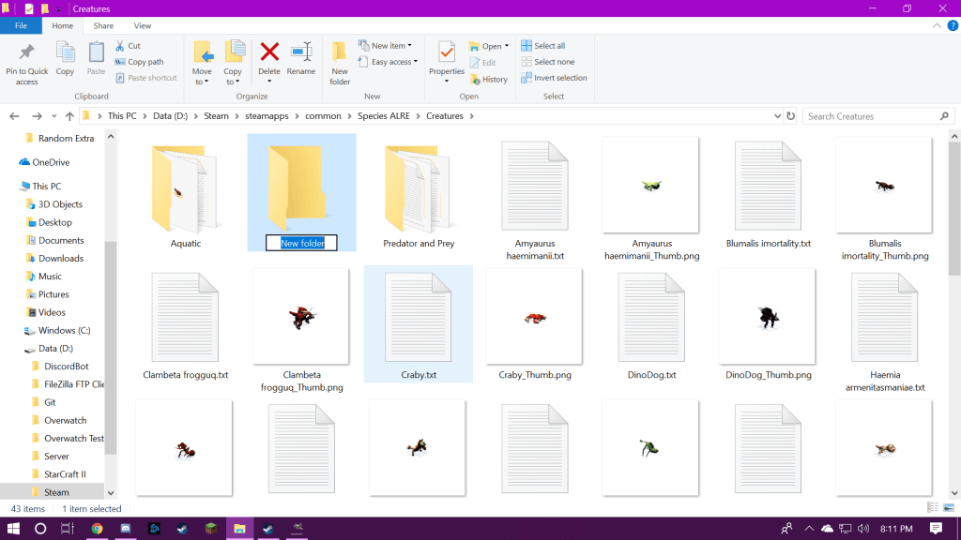961x540 pixels.
Task: Click the Delete icon in the ribbon
Action: [x=269, y=52]
